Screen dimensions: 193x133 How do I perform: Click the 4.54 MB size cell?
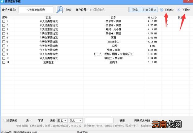pos(152,34)
